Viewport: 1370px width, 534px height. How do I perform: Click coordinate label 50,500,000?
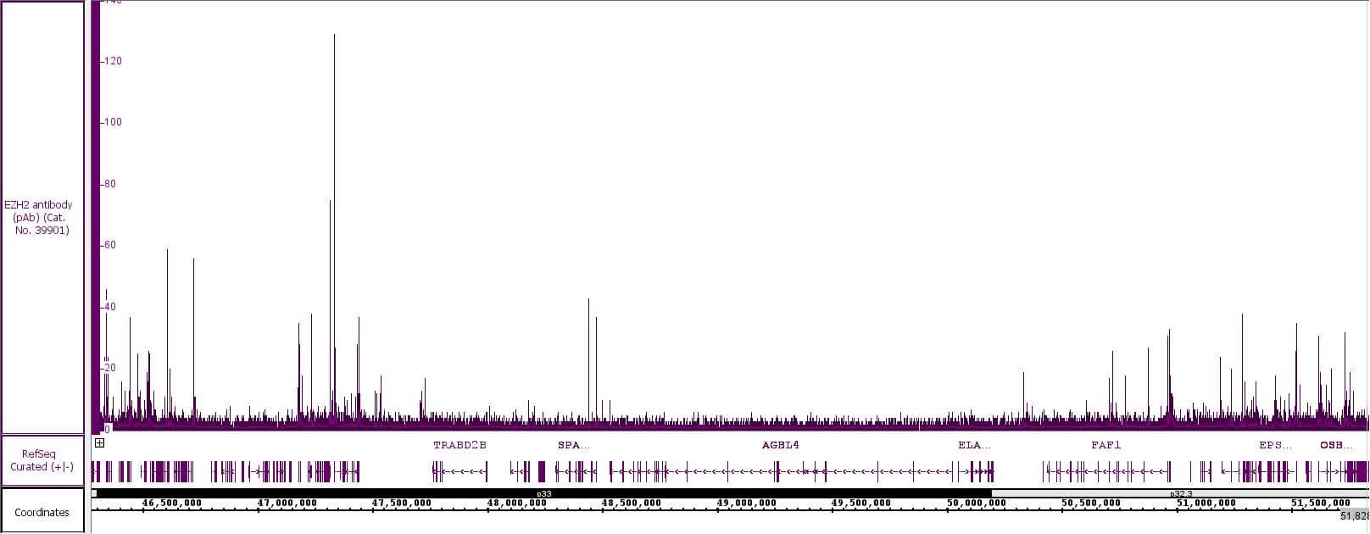click(1091, 503)
